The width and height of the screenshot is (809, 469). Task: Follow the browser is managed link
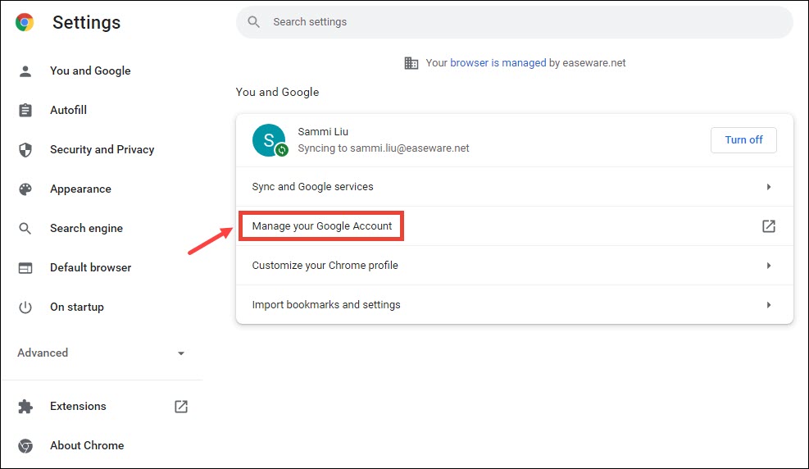(x=498, y=63)
